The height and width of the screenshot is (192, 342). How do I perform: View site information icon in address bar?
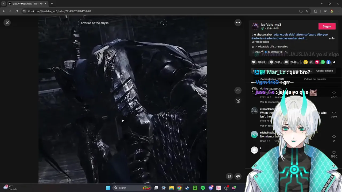(24, 11)
